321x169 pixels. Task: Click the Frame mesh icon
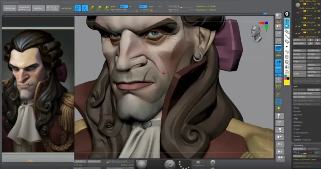point(278,80)
